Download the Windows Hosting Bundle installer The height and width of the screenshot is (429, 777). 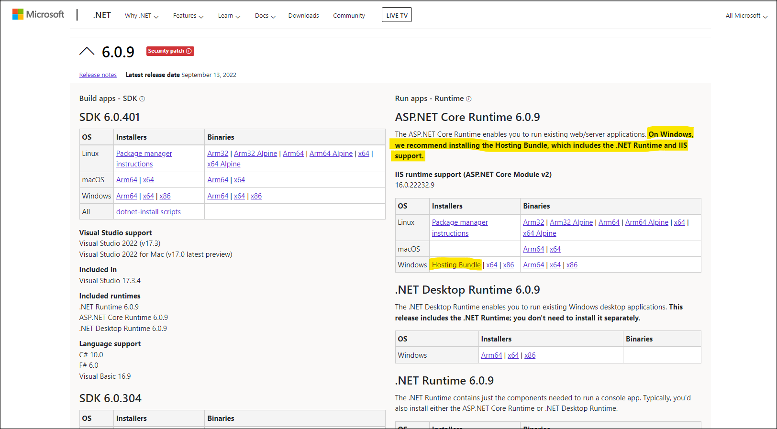coord(456,265)
